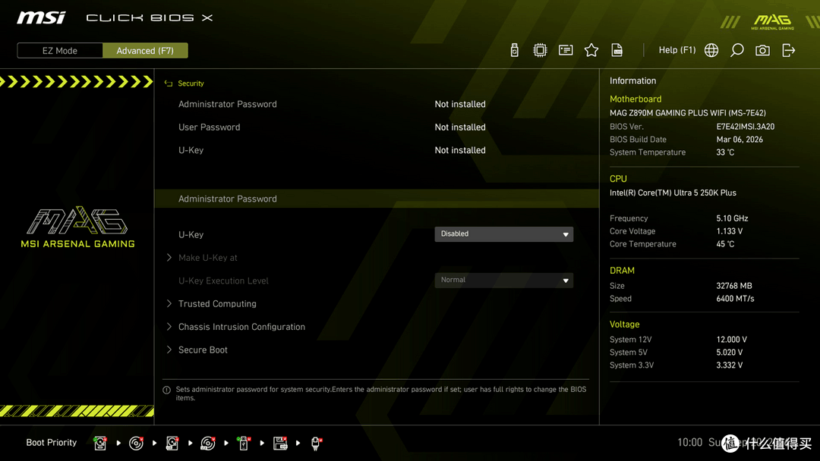
Task: Click Administrator Password status 'Not installed'
Action: (x=460, y=105)
